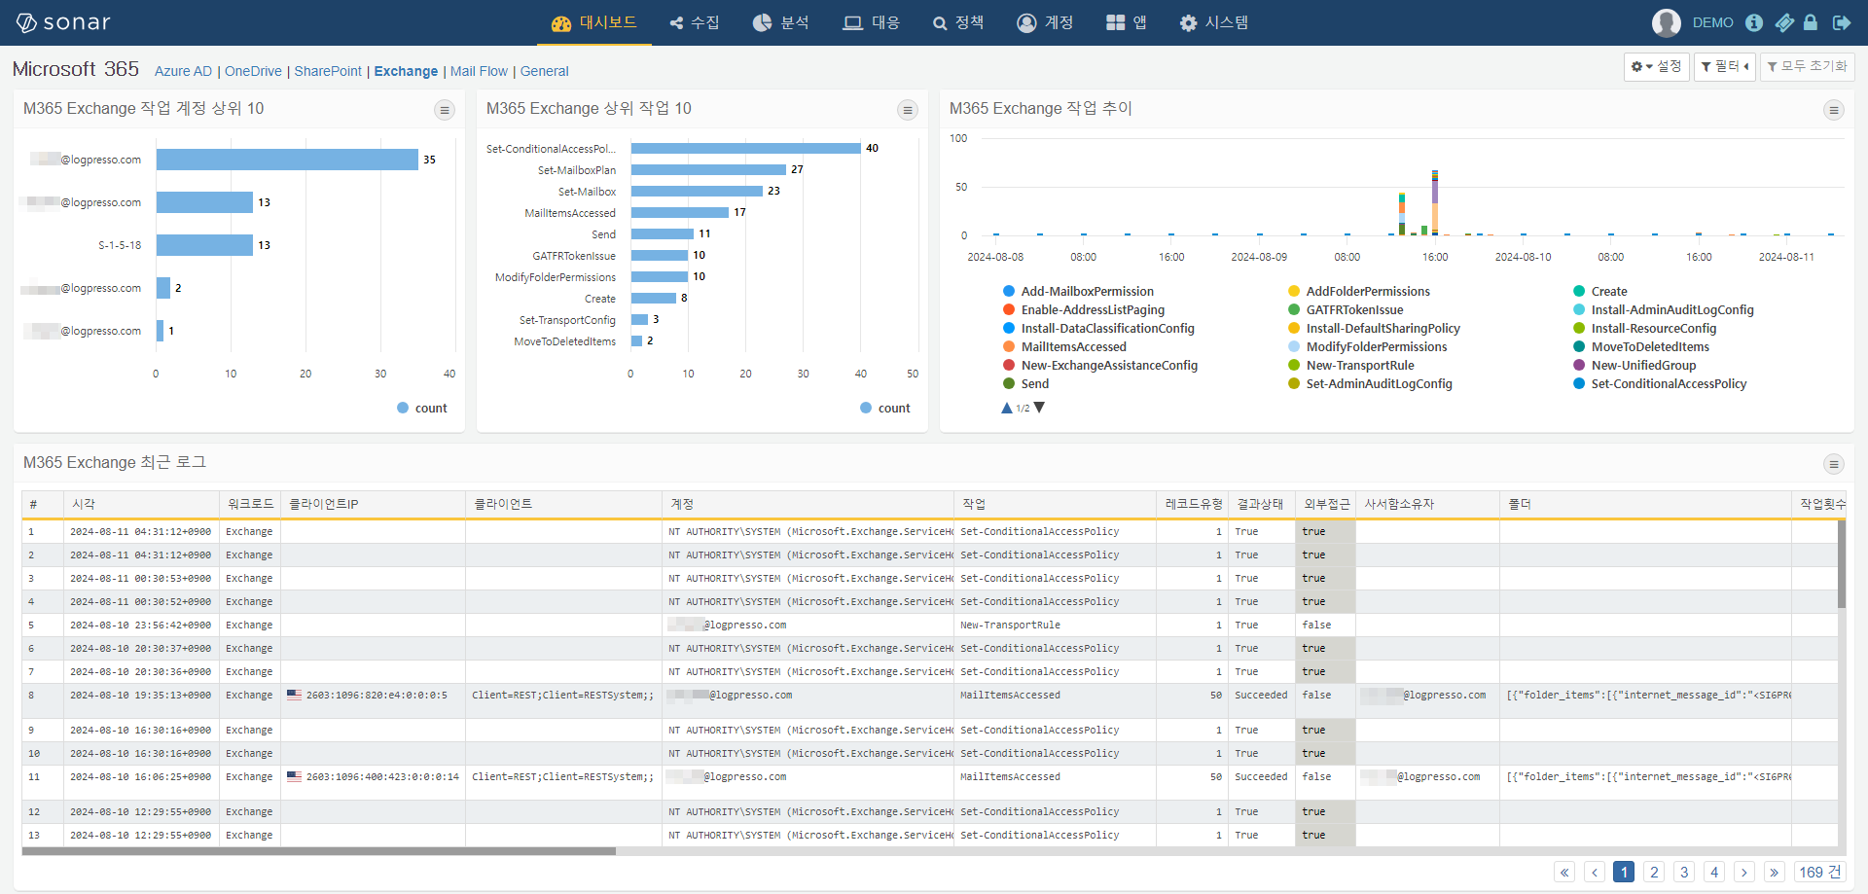Toggle AddFolderPermissions legend series
The width and height of the screenshot is (1868, 894).
[1359, 291]
